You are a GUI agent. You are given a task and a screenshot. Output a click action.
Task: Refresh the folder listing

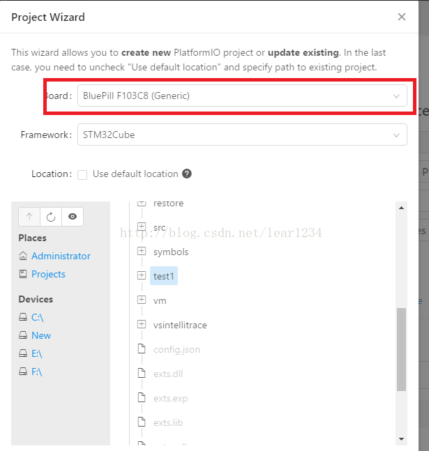51,217
